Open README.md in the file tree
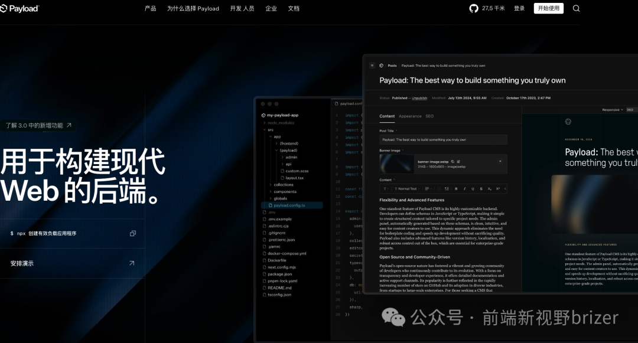This screenshot has width=638, height=343. [x=277, y=288]
